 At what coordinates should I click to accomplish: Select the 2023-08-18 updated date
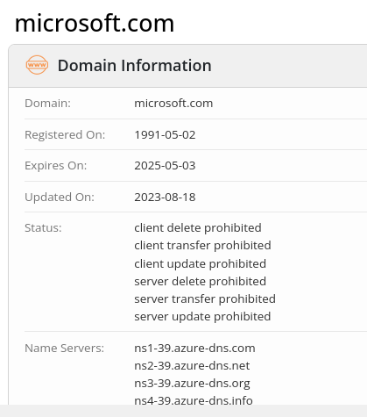coord(165,198)
